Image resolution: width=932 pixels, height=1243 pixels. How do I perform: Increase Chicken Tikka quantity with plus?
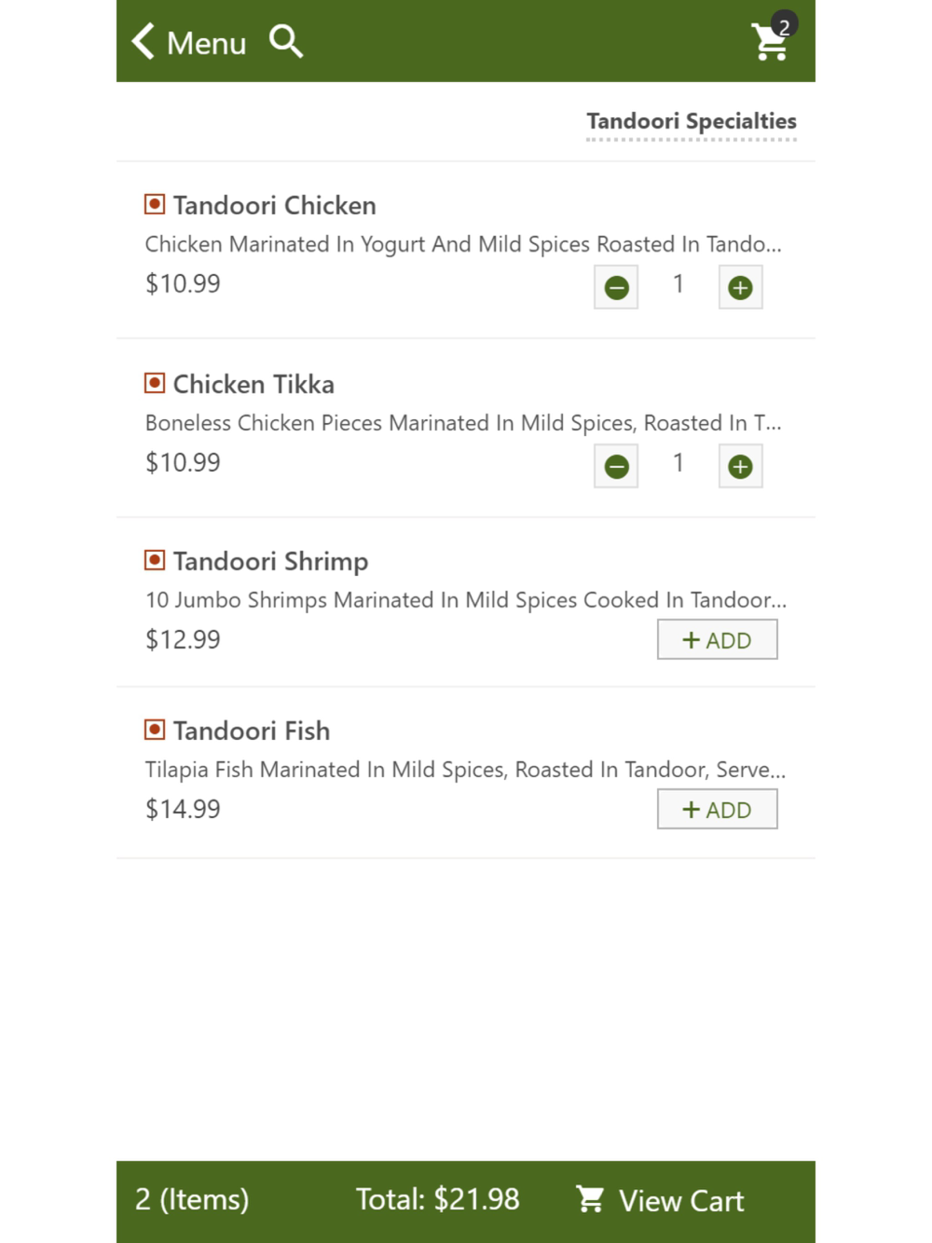(741, 466)
